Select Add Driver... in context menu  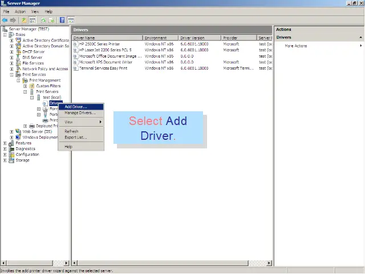81,107
